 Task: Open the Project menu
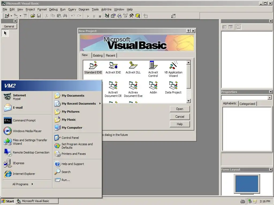[30, 9]
